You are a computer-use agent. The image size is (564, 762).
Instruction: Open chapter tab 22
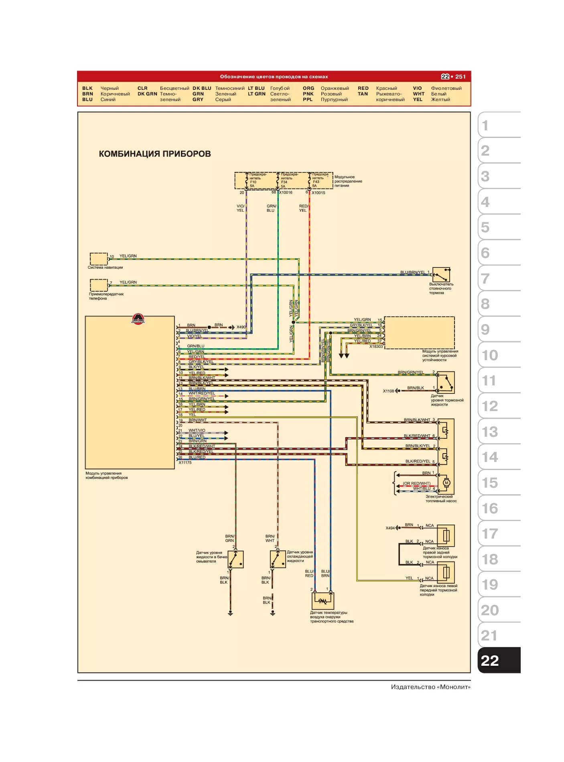pos(499,660)
